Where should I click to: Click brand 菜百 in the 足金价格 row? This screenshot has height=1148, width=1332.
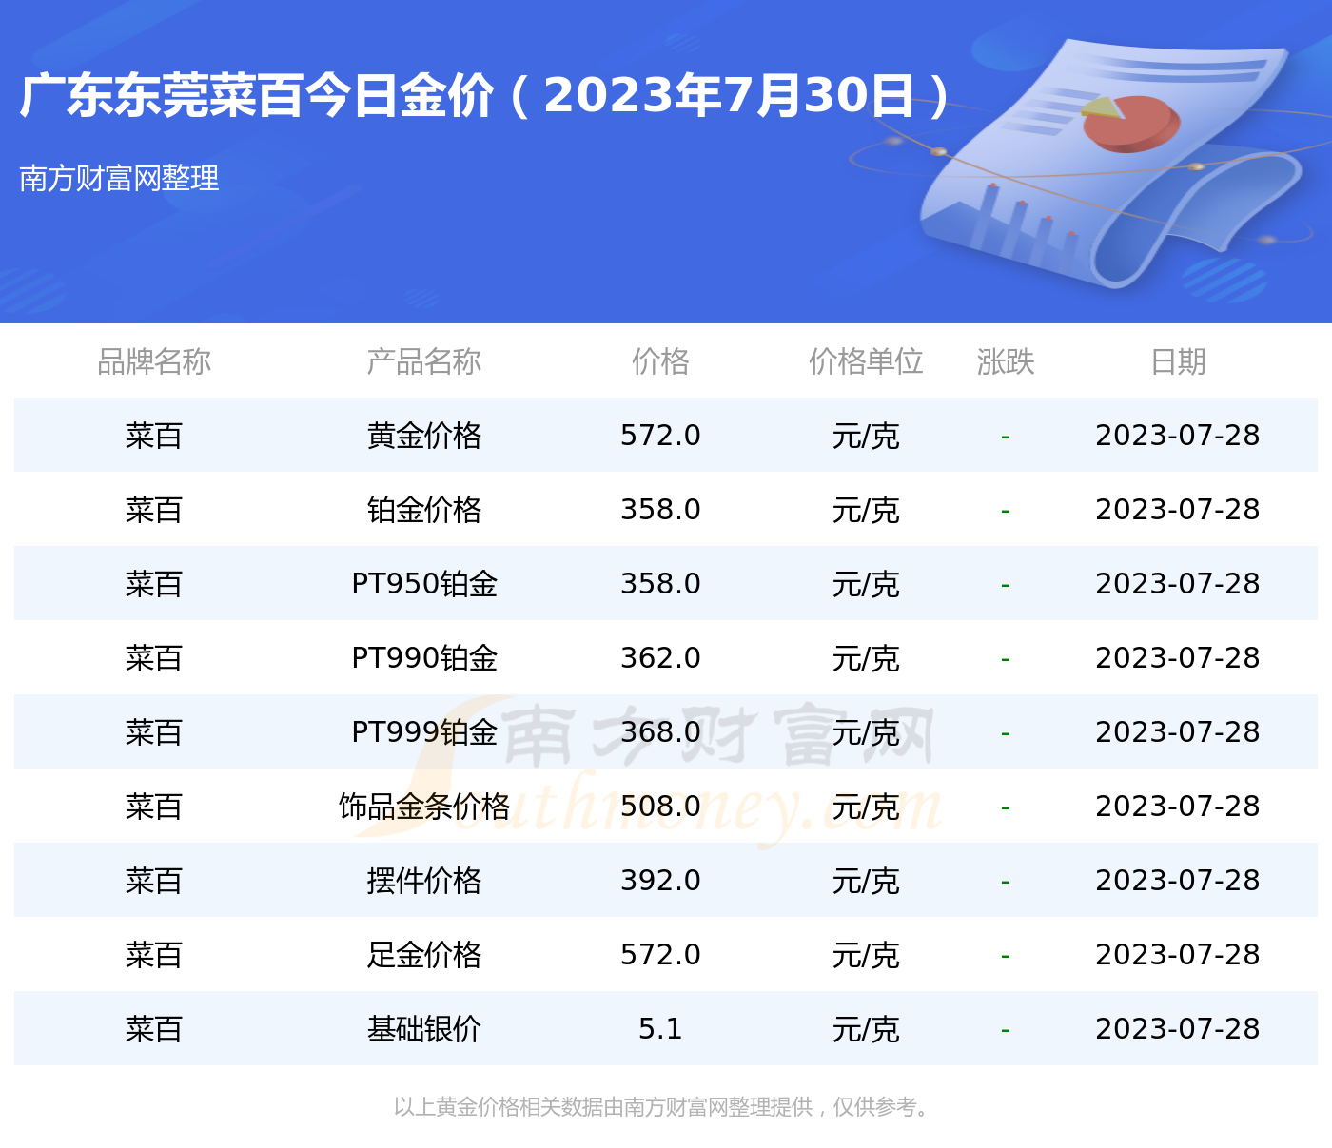click(x=154, y=955)
